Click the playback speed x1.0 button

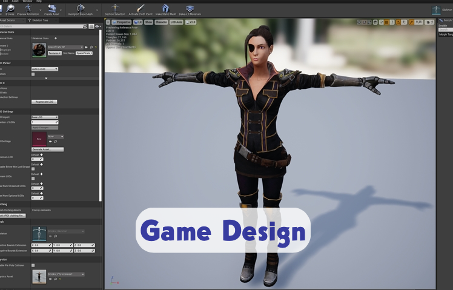[x=190, y=22]
